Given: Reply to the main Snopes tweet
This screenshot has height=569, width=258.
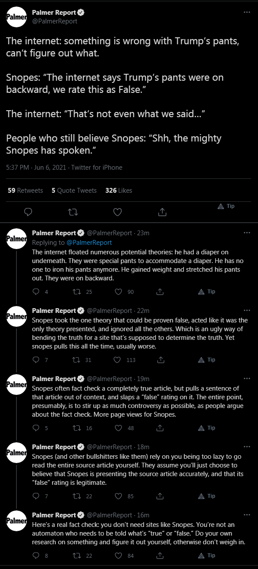Looking at the screenshot, I should [x=28, y=212].
